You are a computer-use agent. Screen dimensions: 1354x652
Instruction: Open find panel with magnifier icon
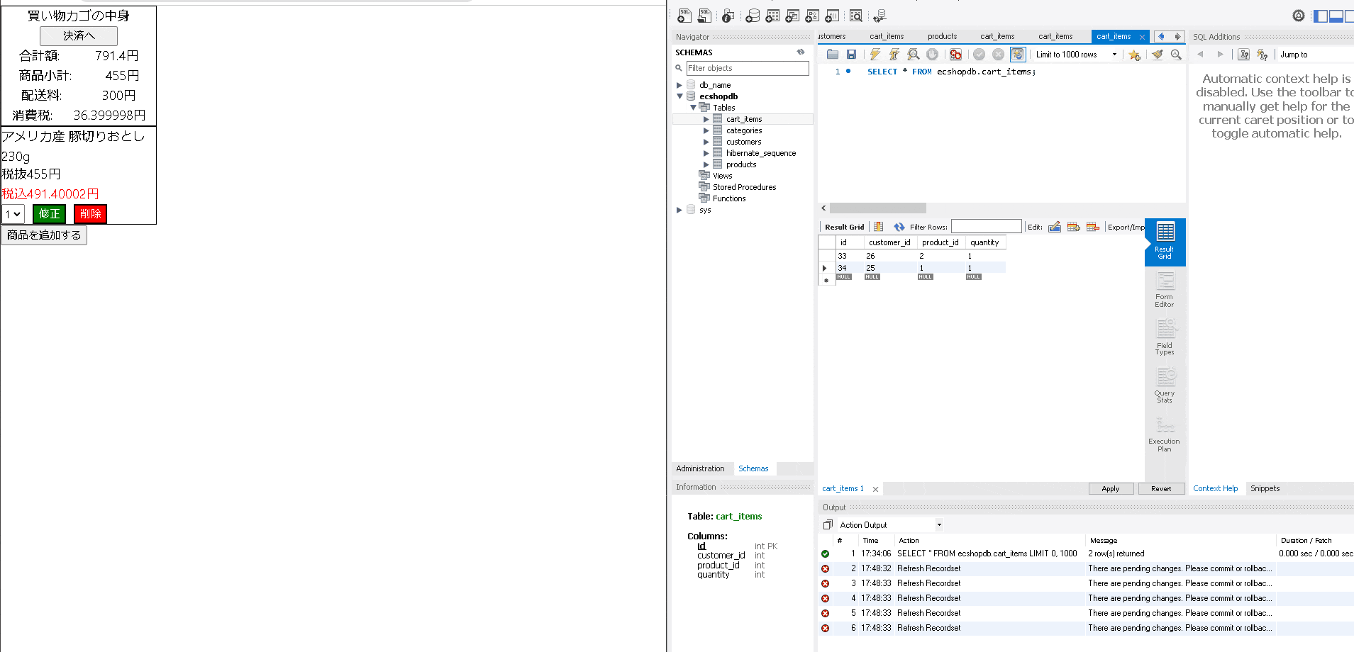coord(1176,55)
